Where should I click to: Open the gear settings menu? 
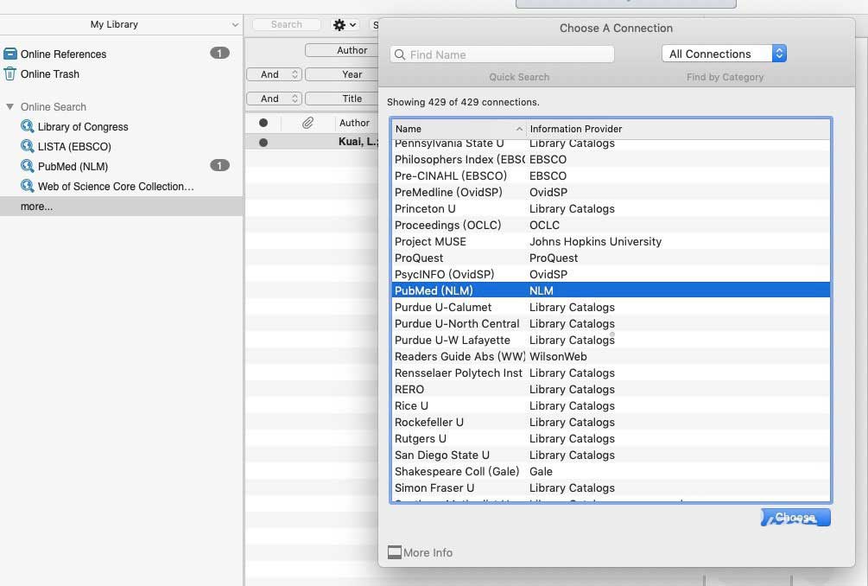click(345, 25)
